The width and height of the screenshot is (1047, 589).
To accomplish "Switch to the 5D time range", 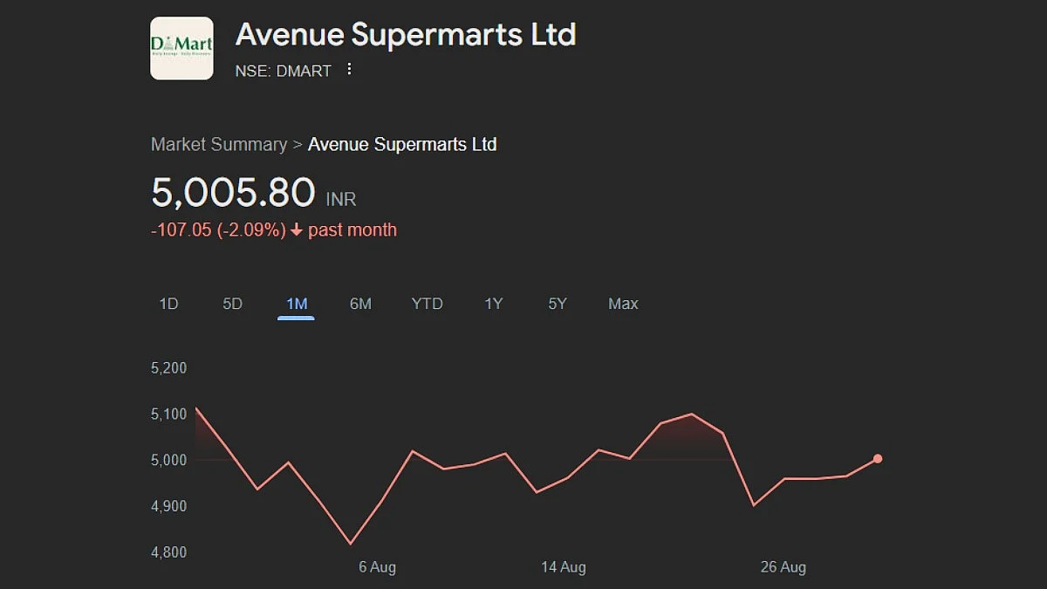I will point(232,304).
